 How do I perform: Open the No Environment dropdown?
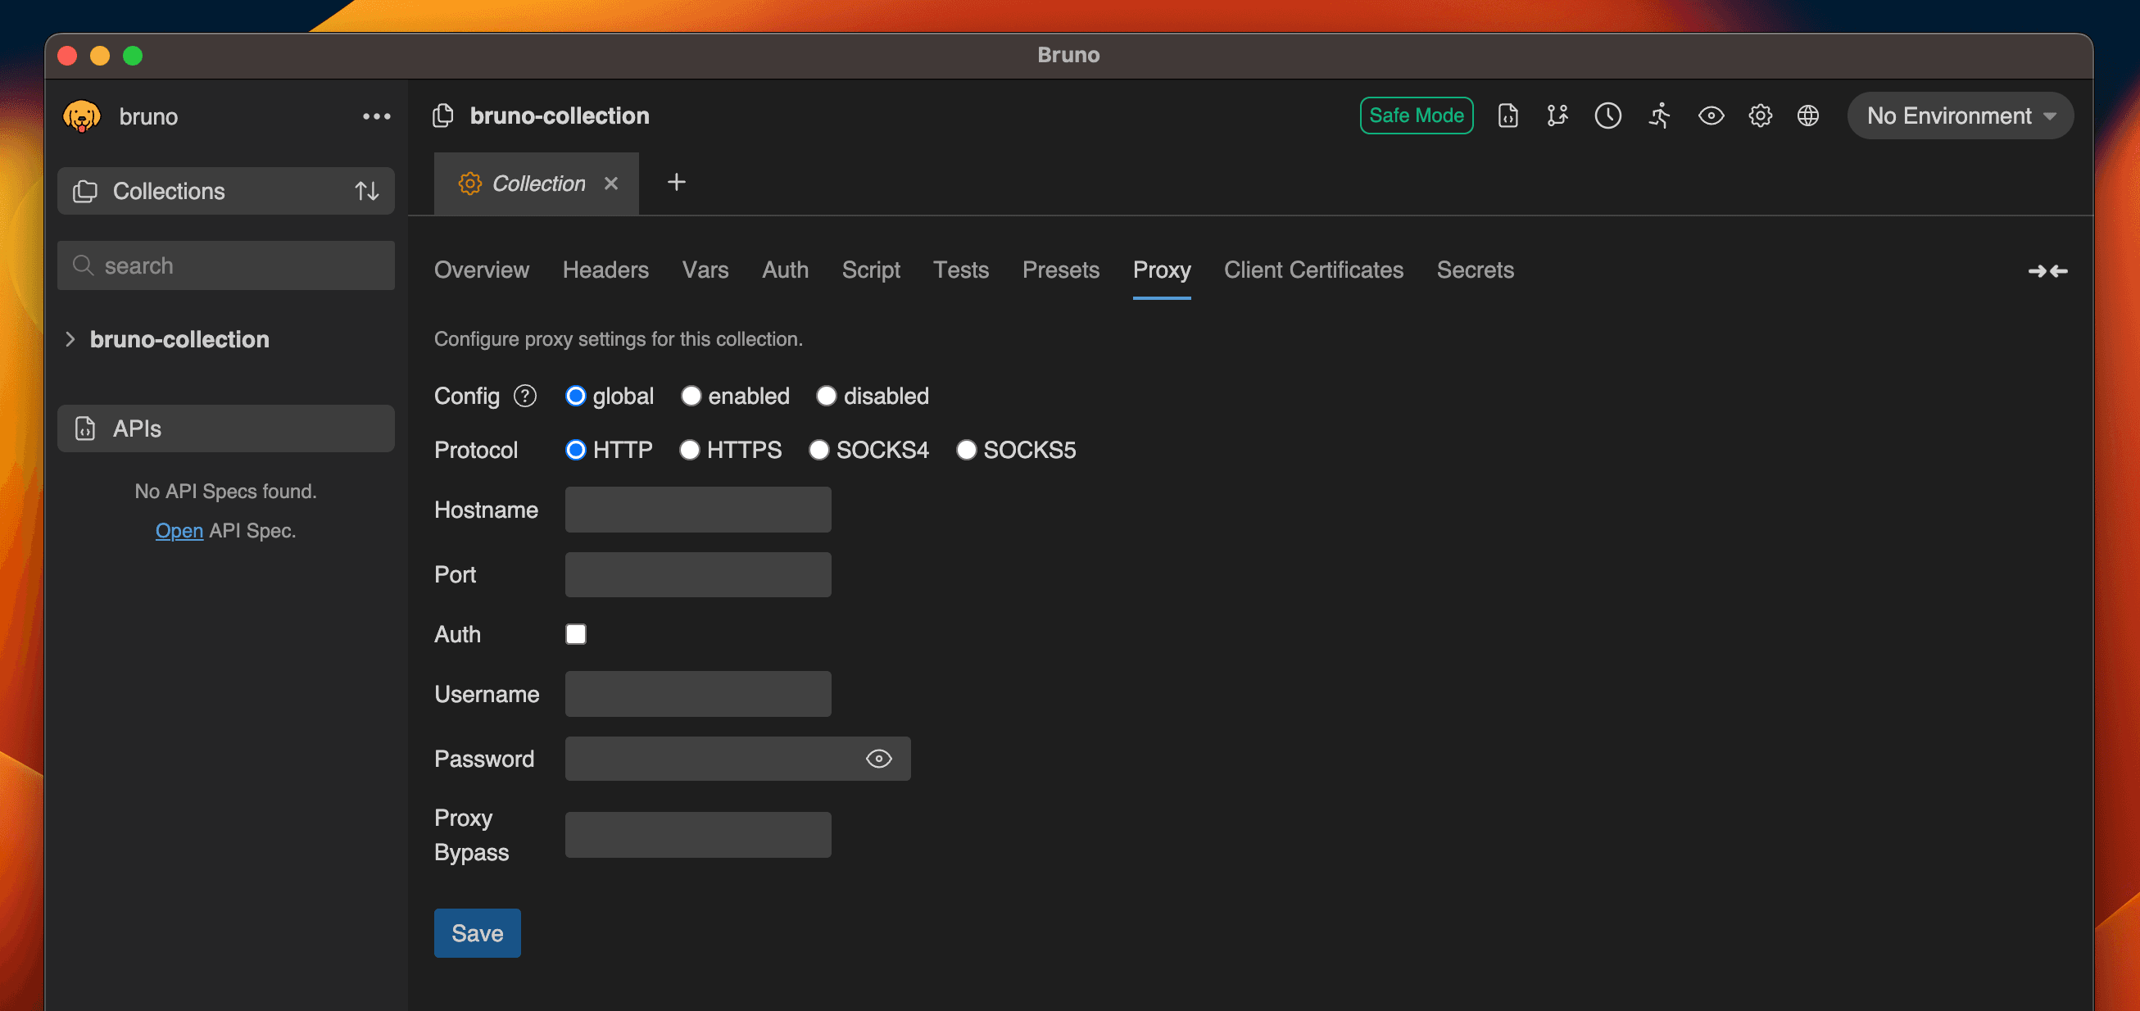pos(1960,116)
